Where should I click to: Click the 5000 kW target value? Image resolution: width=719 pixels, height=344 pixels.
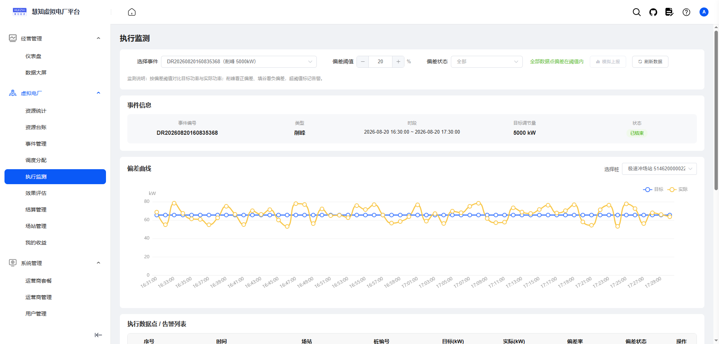524,133
